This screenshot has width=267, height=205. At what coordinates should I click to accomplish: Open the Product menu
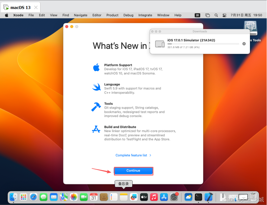click(112, 15)
